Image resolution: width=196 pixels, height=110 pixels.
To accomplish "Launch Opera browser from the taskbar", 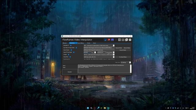I will point(95,108).
